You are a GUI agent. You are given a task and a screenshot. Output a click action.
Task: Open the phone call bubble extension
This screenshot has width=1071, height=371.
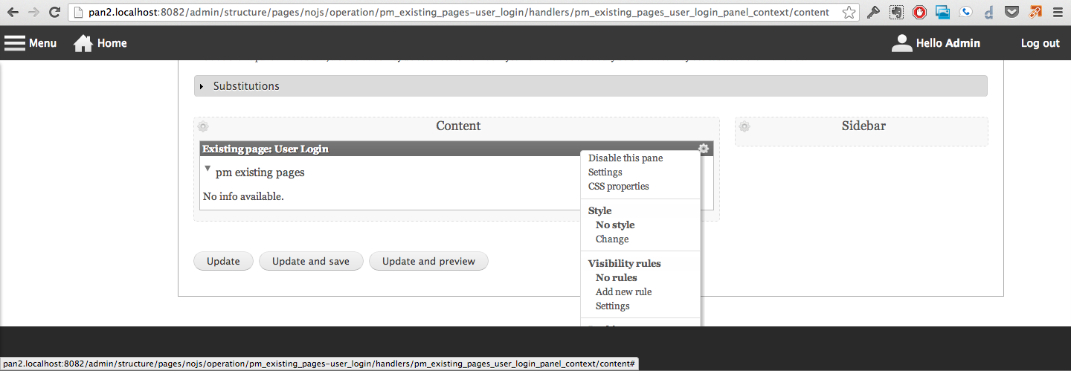965,12
